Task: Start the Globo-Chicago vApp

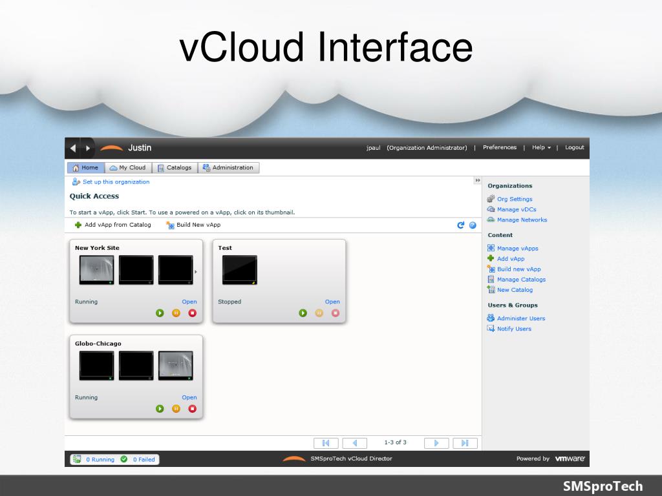Action: [x=160, y=409]
